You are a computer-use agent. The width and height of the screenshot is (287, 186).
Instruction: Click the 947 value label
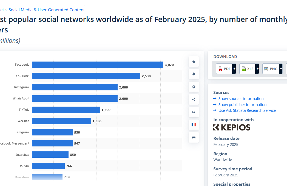point(77,143)
